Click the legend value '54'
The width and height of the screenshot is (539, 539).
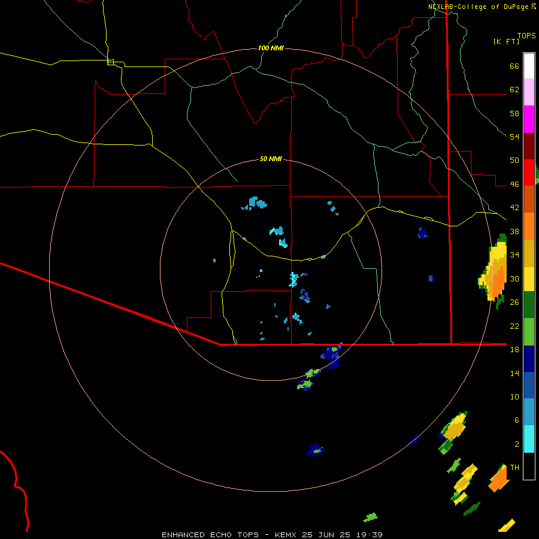(514, 137)
